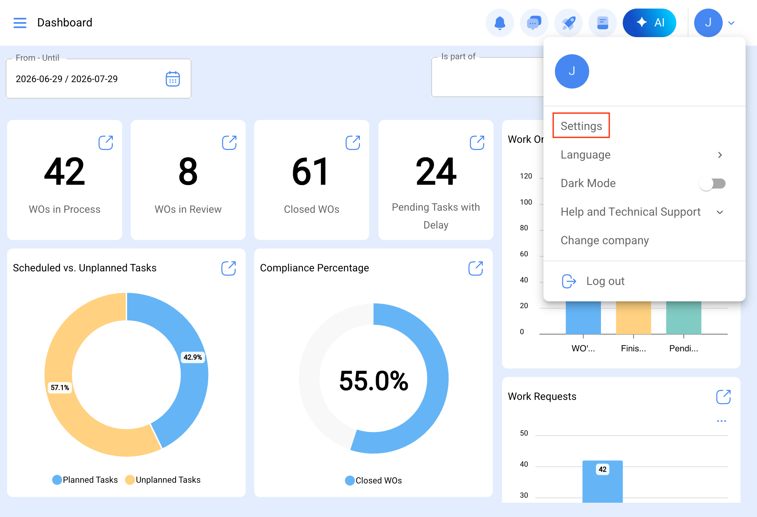This screenshot has width=757, height=517.
Task: Choose Change company menu entry
Action: (605, 240)
